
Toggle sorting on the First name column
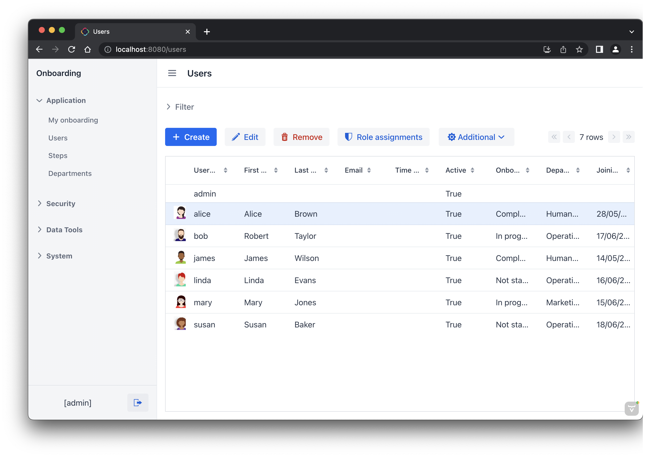click(276, 170)
